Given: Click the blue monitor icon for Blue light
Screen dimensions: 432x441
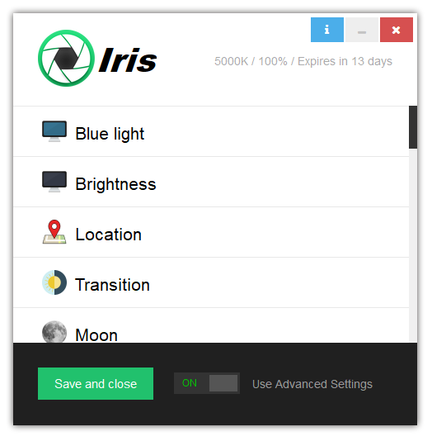Looking at the screenshot, I should pos(54,131).
